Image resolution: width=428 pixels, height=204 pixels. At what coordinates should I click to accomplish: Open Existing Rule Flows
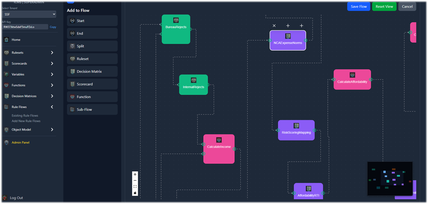tap(25, 116)
